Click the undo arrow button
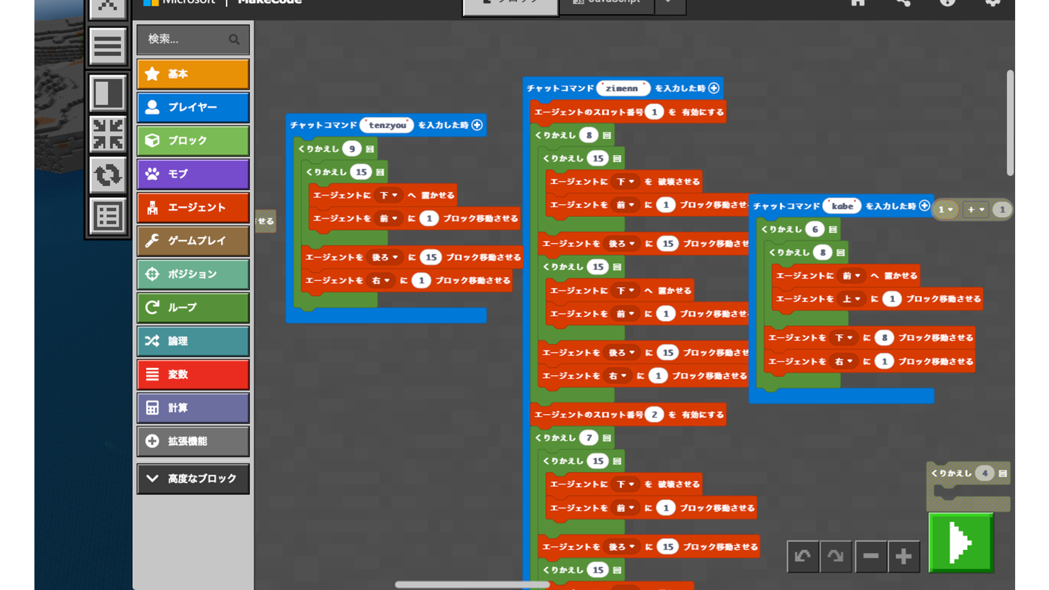Viewport: 1049px width, 590px height. [803, 556]
